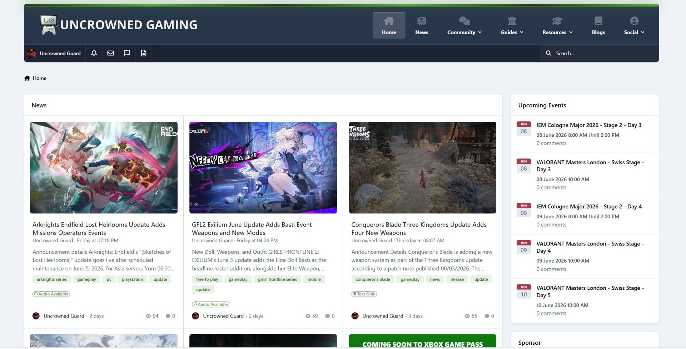Open the Coming Soon to Xbox Game Pass thumbnail
This screenshot has height=349, width=686.
[x=422, y=342]
